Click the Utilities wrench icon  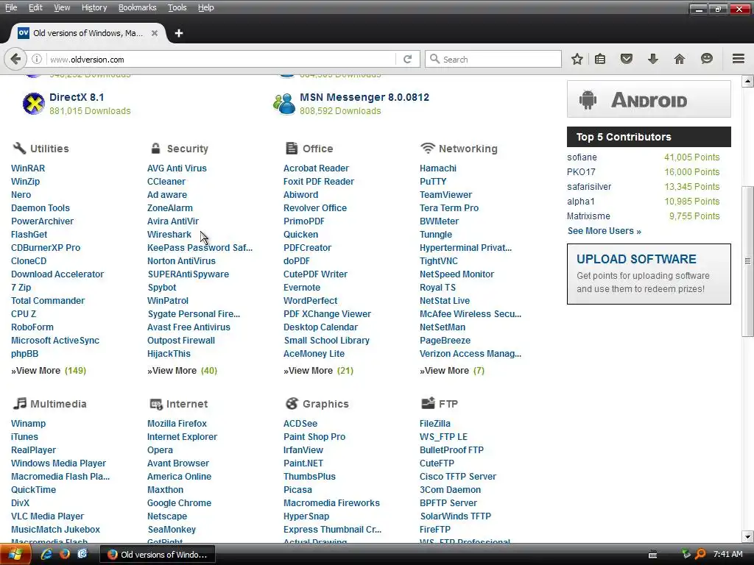pyautogui.click(x=19, y=148)
